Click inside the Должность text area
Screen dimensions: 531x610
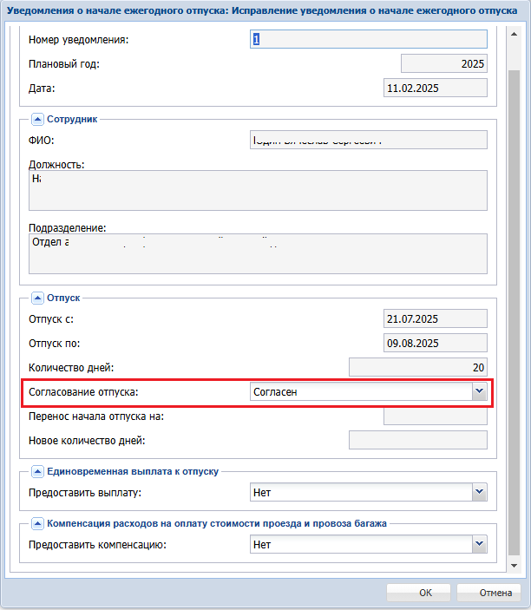(258, 190)
